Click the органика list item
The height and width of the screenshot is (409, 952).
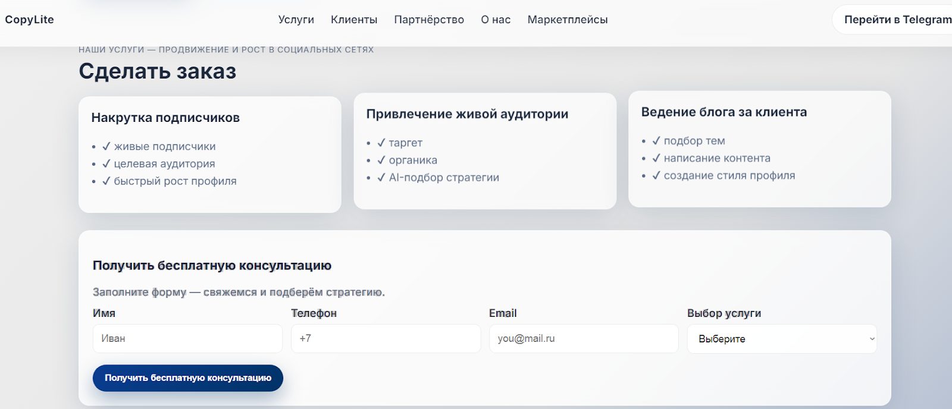click(x=407, y=160)
